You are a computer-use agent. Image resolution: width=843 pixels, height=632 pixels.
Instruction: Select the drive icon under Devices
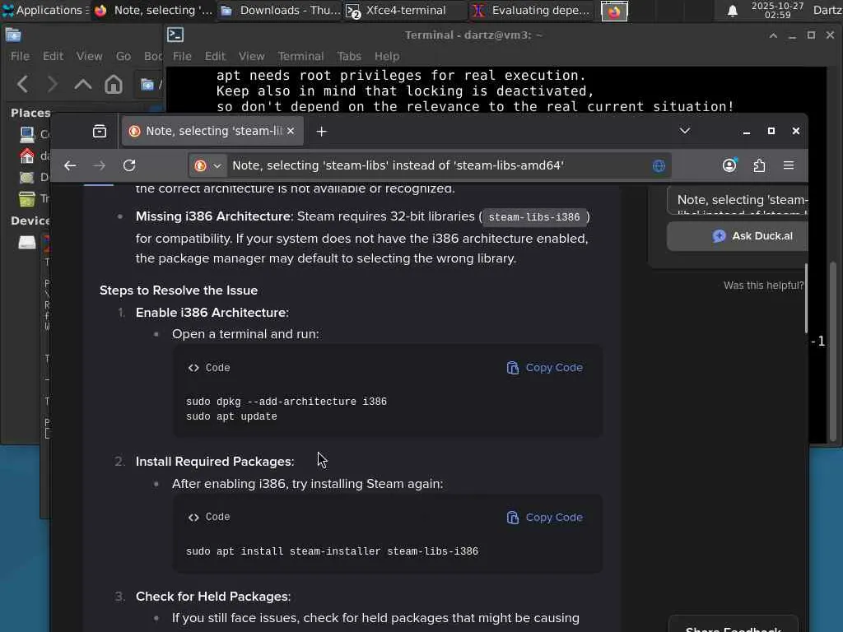27,243
